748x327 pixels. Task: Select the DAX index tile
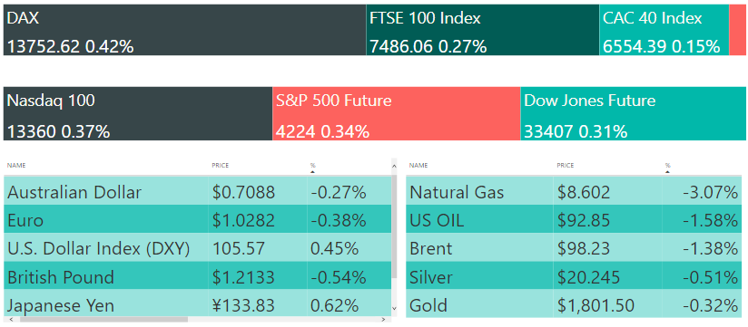tap(184, 30)
